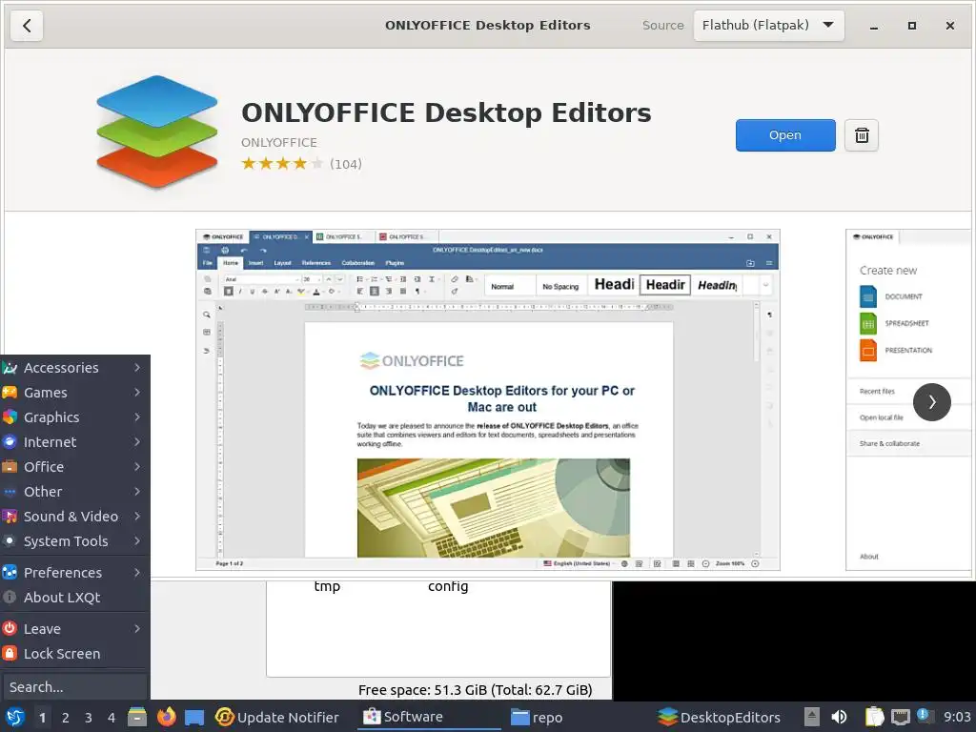Click the network tray icon

pos(900,717)
